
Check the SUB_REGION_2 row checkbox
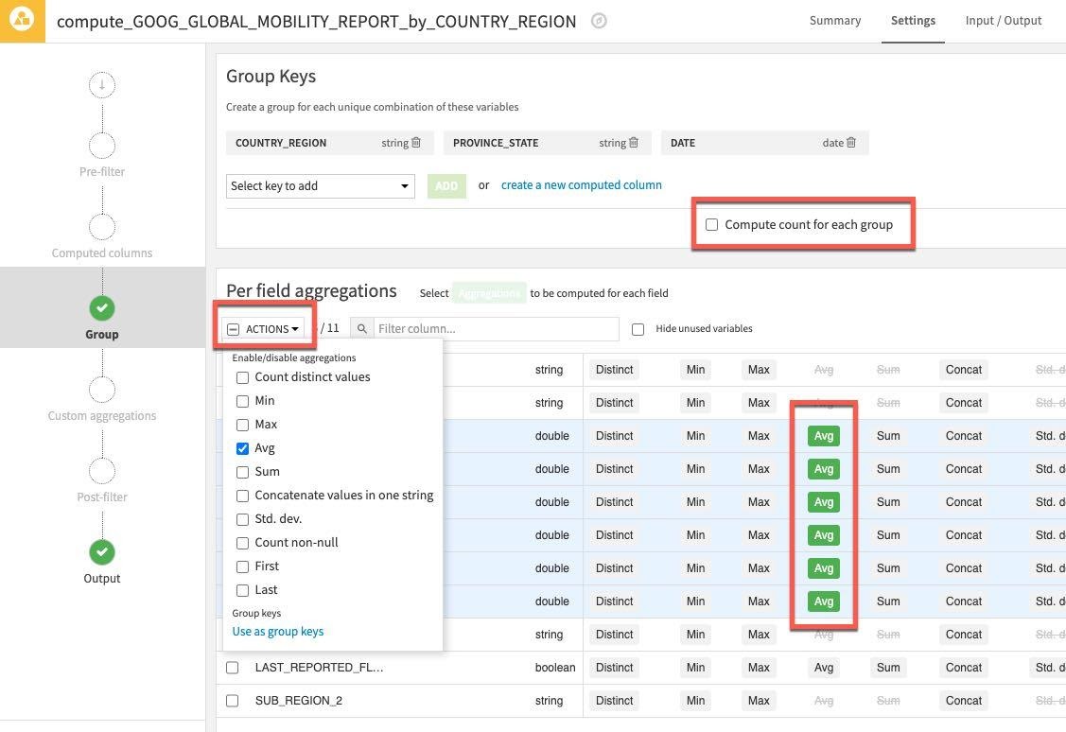[233, 701]
